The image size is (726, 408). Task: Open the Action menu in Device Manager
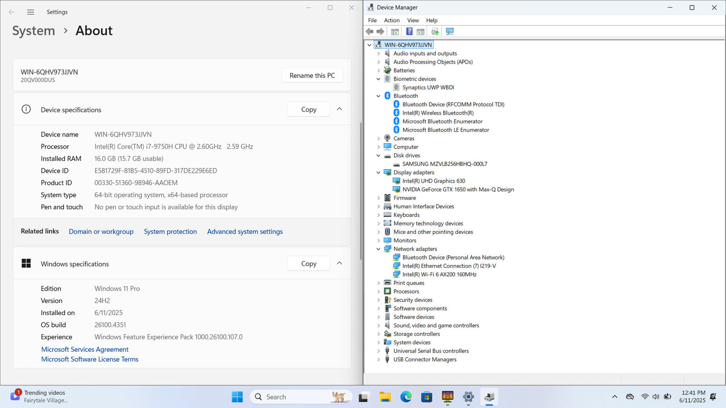tap(392, 20)
